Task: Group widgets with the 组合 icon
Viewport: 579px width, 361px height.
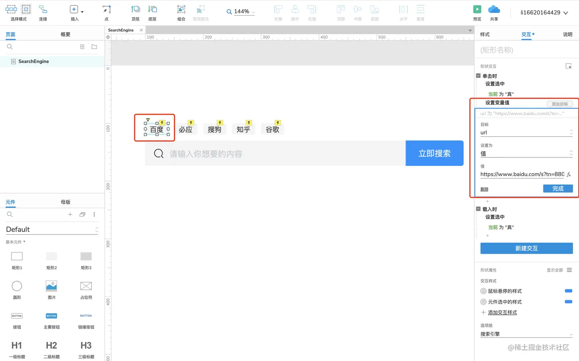Action: pos(181,9)
